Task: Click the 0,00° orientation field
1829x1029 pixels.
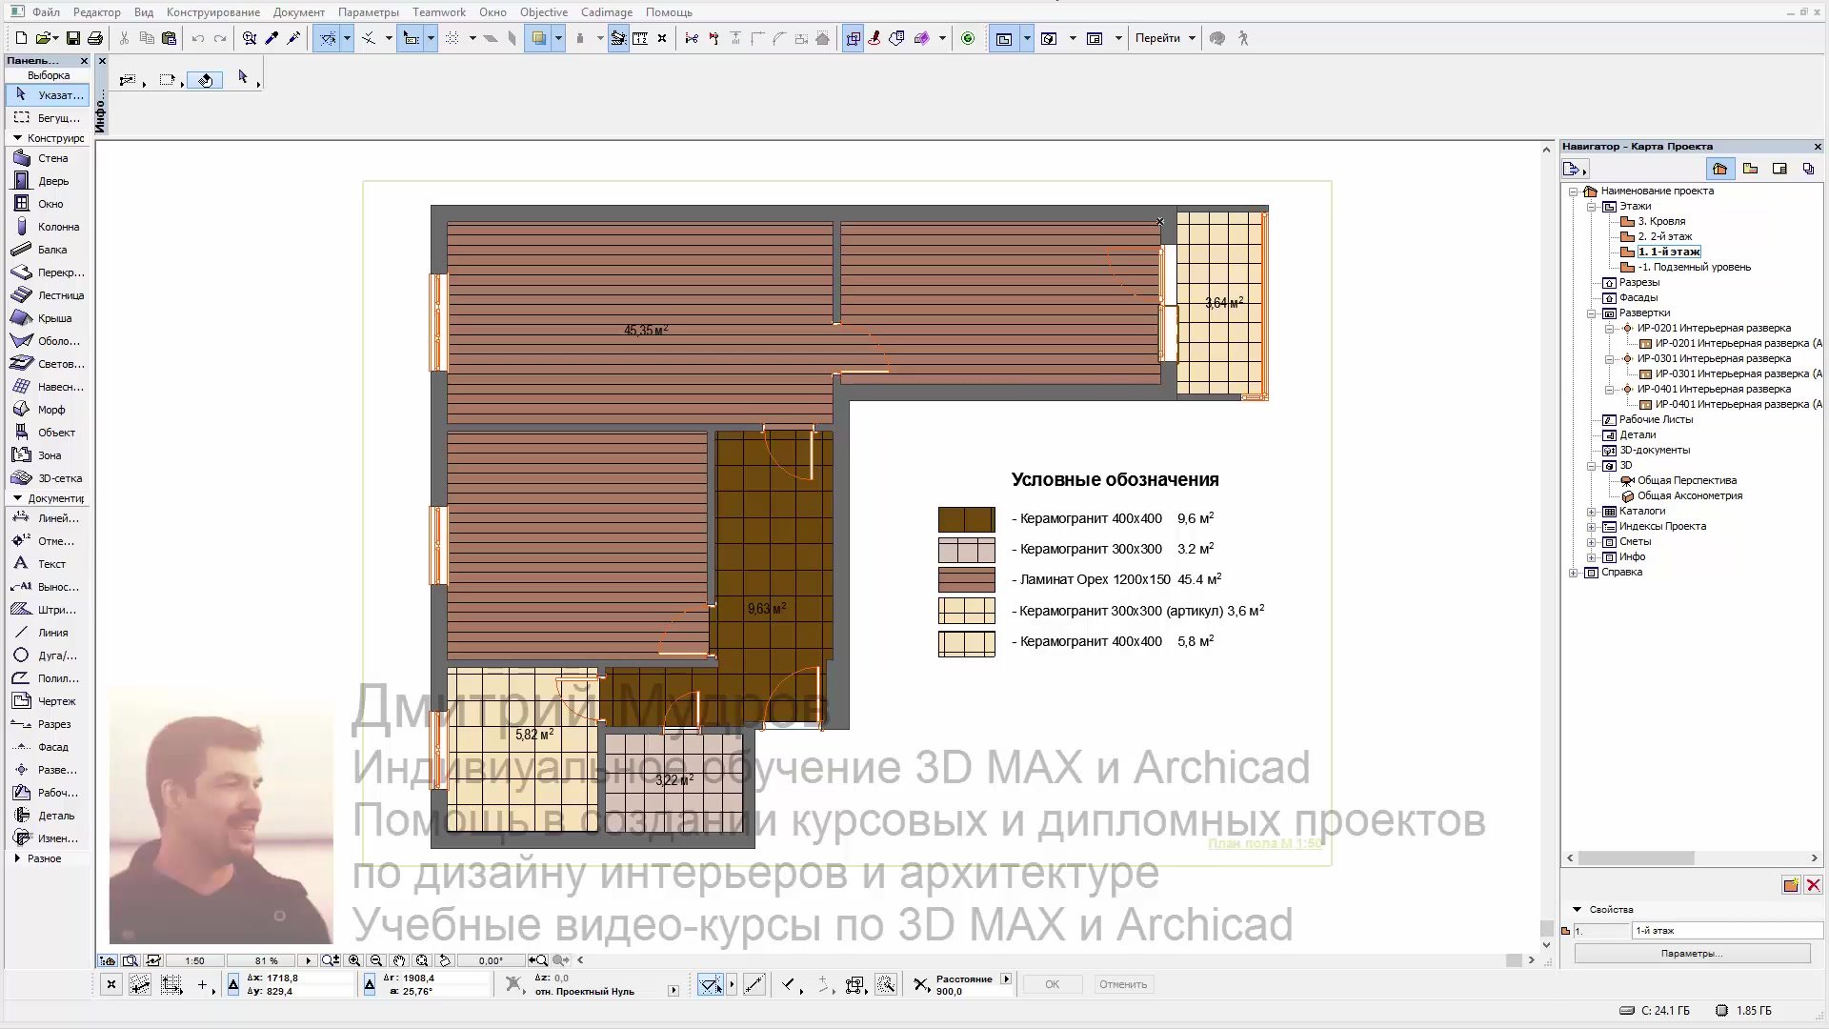Action: tap(490, 960)
